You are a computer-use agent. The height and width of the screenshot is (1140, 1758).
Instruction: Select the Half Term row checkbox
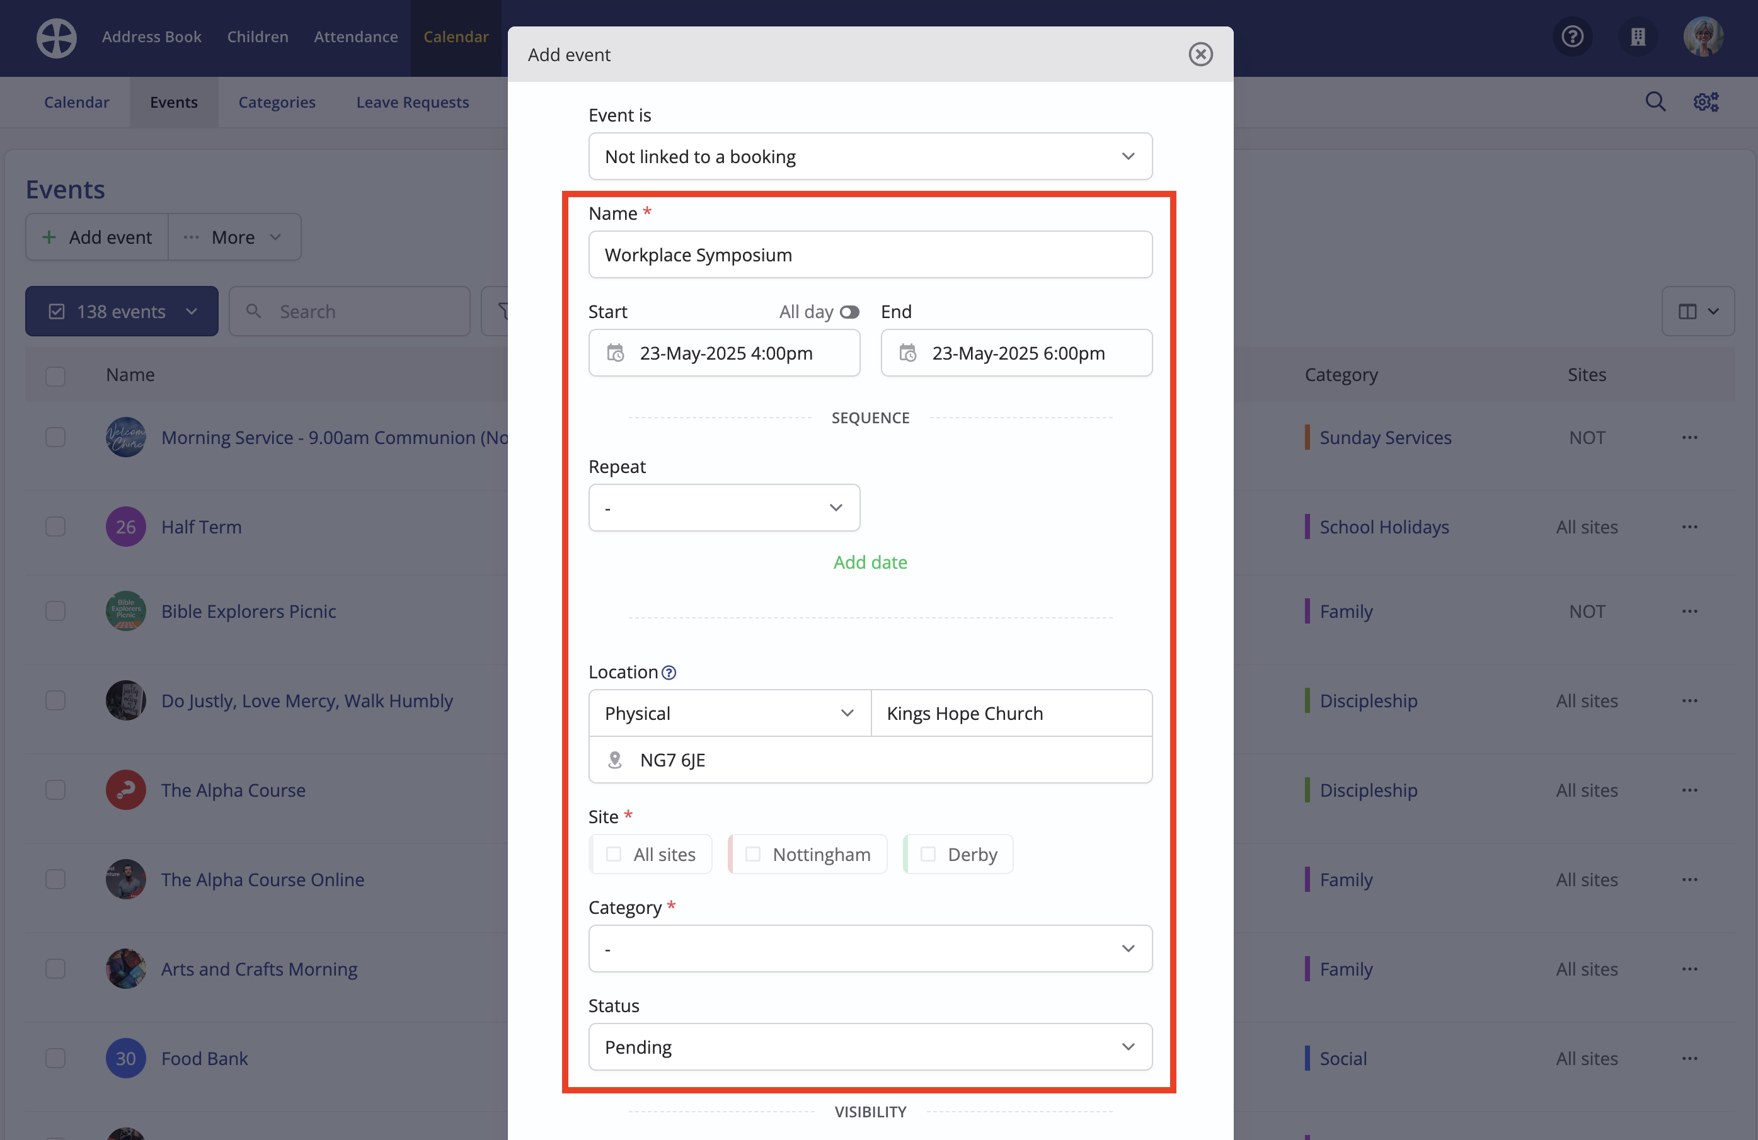(55, 527)
